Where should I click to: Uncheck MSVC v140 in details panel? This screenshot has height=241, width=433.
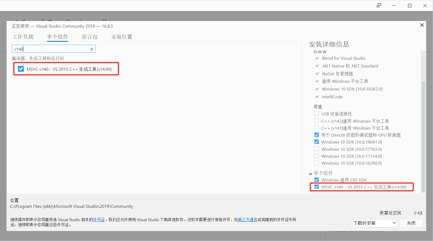(x=317, y=187)
